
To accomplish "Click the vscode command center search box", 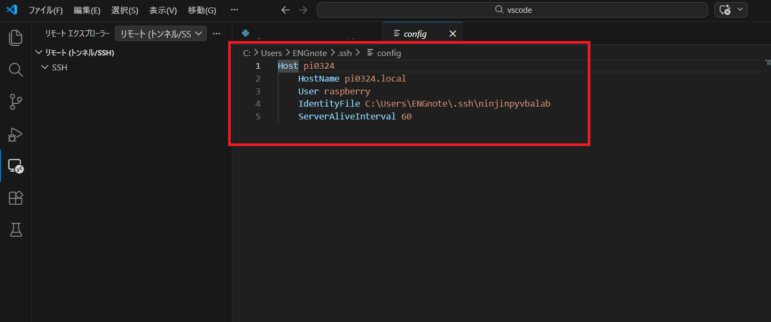I will (x=512, y=10).
